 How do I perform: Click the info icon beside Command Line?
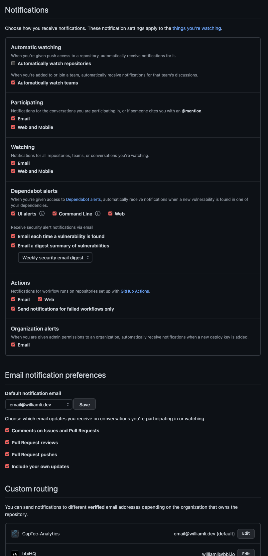pos(97,214)
